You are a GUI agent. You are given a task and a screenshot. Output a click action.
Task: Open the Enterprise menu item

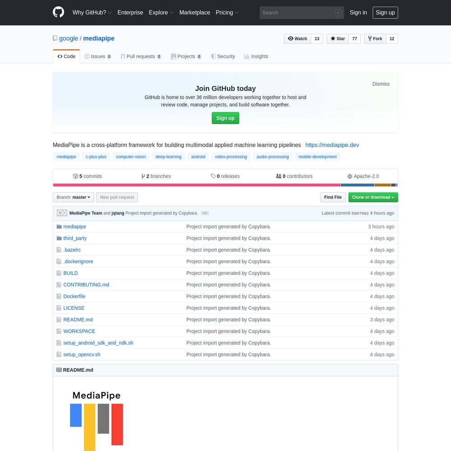pyautogui.click(x=130, y=13)
